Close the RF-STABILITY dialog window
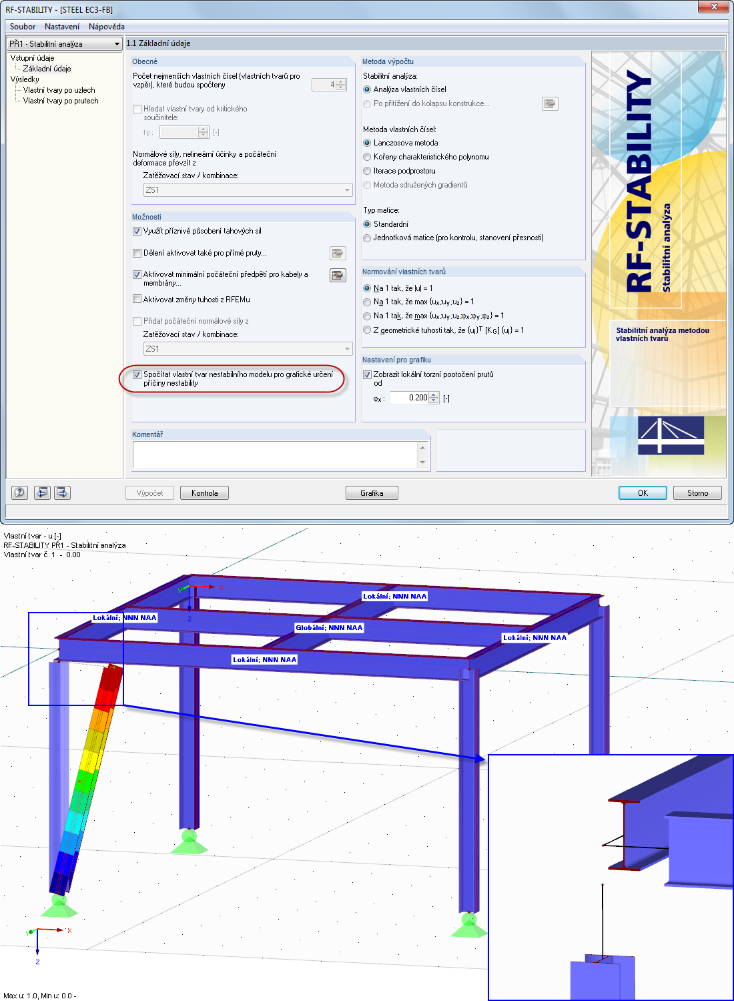Image resolution: width=734 pixels, height=1001 pixels. tap(713, 7)
